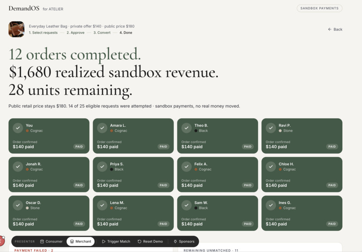Switch to the Merchant view
The width and height of the screenshot is (362, 252).
pos(80,241)
